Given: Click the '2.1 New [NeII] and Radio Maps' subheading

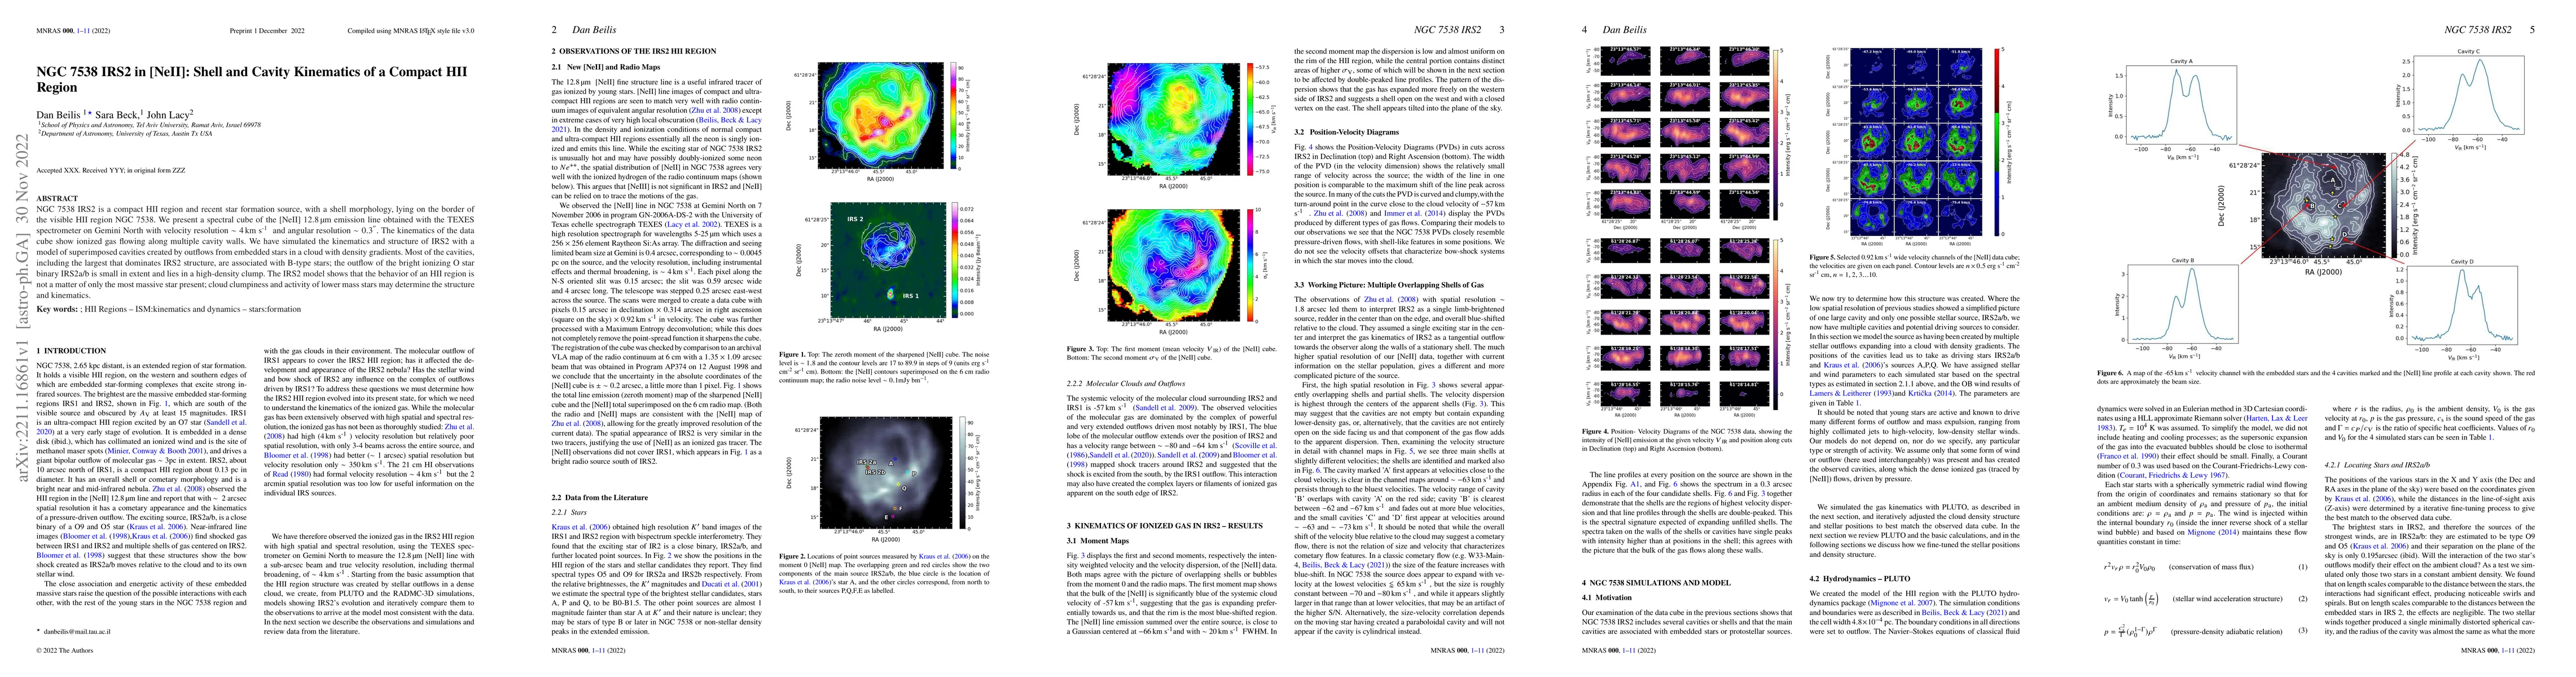Looking at the screenshot, I should click(x=605, y=67).
